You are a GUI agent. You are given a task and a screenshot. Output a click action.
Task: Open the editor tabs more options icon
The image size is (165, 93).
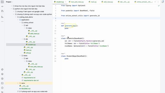158,2
